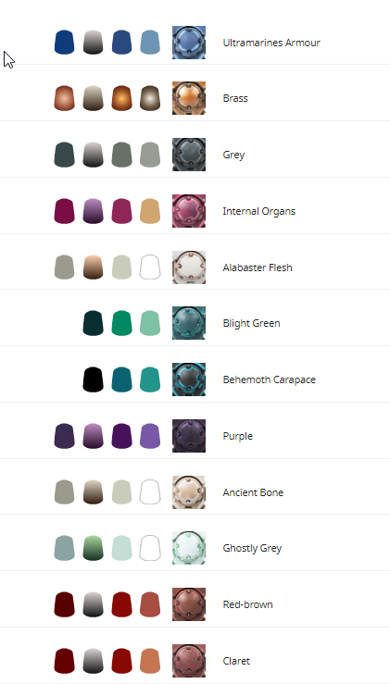Click the orange-gold third pot in Brass row
This screenshot has width=390, height=684.
coord(122,98)
